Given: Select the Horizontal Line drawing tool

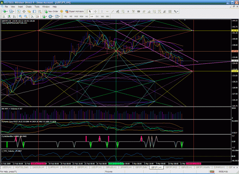Looking at the screenshot, I should pos(107,11).
